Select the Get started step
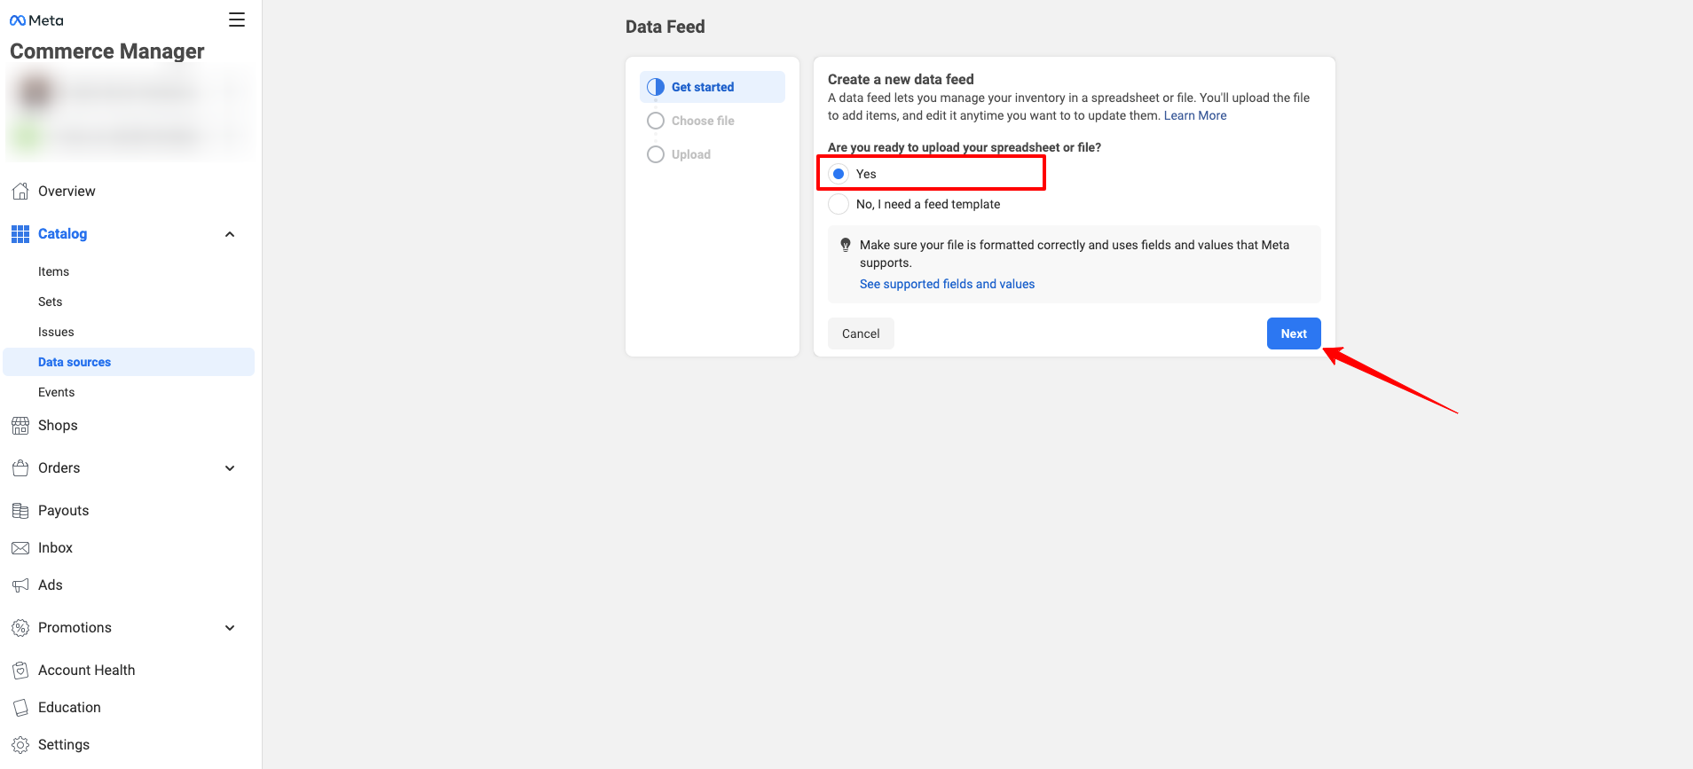 tap(702, 87)
